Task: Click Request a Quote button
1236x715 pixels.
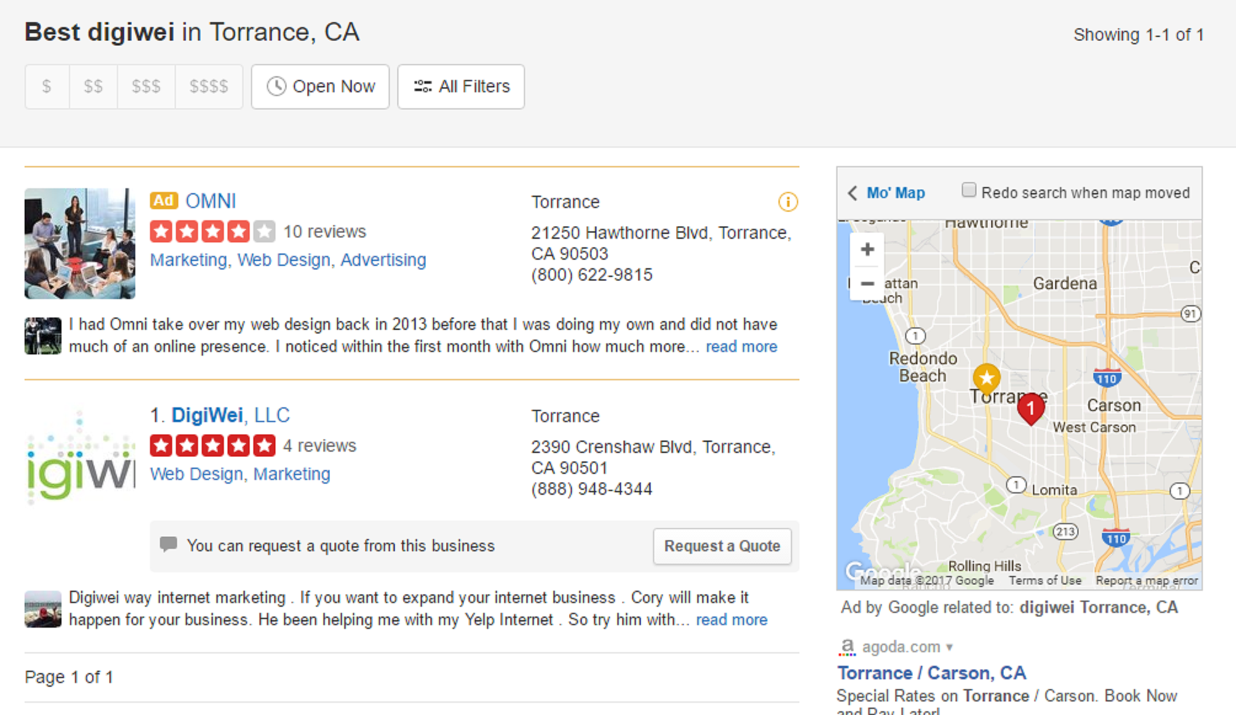Action: 722,546
